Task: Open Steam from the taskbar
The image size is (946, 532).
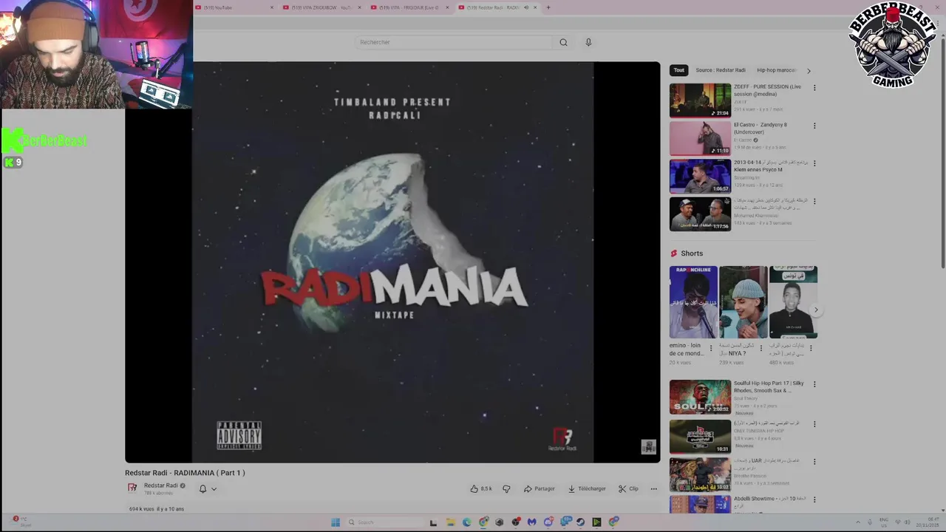Action: pos(580,522)
